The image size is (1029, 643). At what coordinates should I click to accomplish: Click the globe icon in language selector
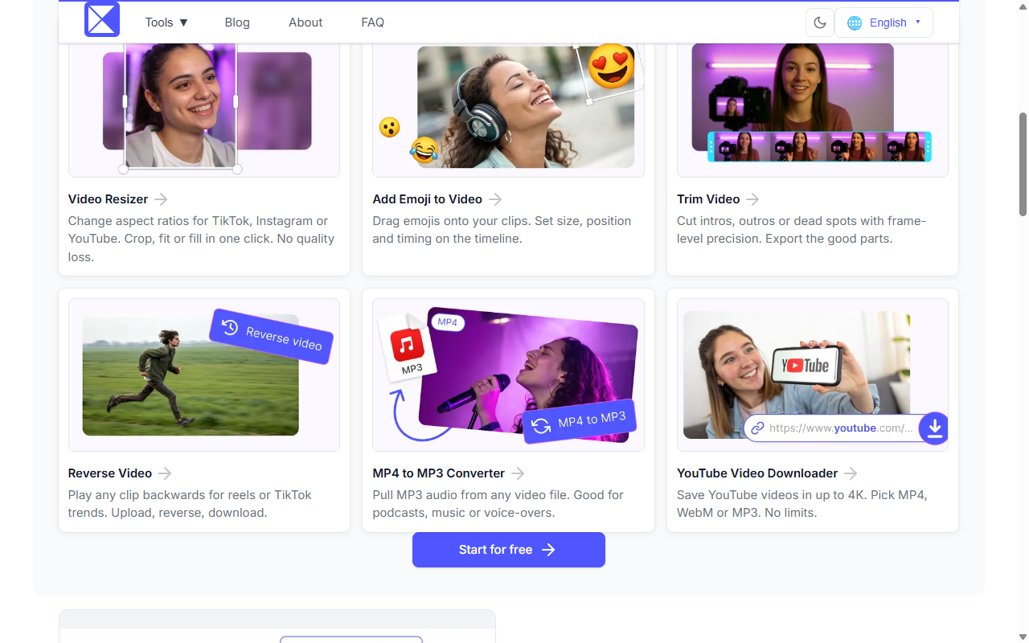(855, 23)
